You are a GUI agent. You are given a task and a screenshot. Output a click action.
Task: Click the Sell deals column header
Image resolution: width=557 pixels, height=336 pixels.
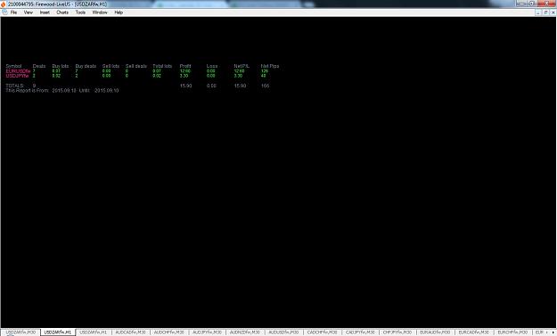click(136, 66)
